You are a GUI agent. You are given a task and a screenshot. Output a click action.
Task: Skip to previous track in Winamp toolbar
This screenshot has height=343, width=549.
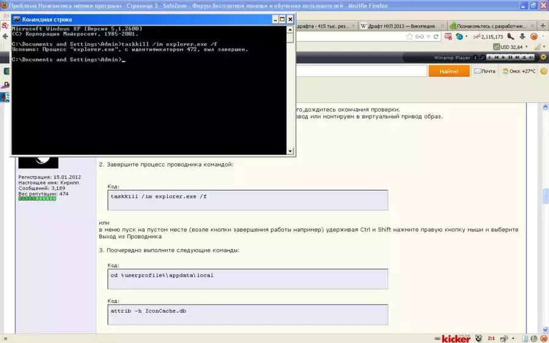(x=496, y=57)
